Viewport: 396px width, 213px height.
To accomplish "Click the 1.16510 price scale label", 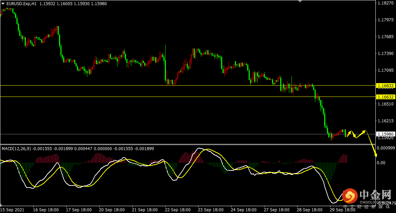I will click(x=385, y=104).
